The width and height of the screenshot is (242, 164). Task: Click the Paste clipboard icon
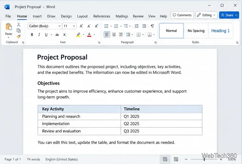(9, 26)
